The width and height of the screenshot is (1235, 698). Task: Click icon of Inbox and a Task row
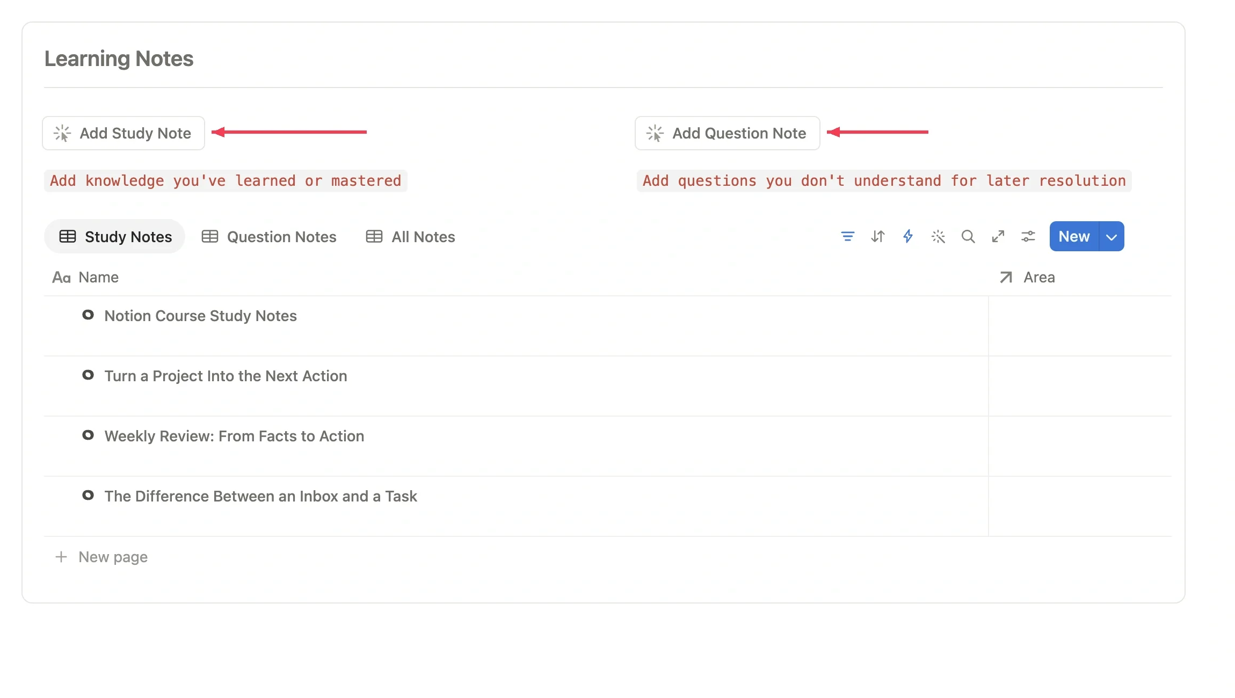tap(88, 496)
